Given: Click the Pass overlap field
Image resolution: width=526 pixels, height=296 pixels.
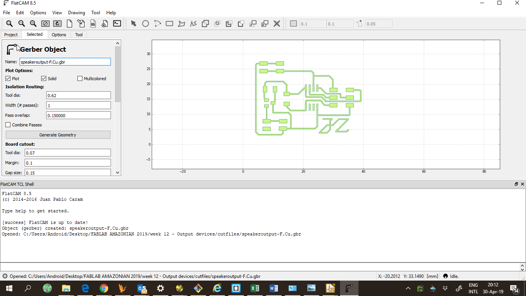Looking at the screenshot, I should pyautogui.click(x=79, y=115).
